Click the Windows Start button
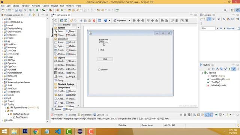Viewport: 240px width, 135px height. [4, 131]
